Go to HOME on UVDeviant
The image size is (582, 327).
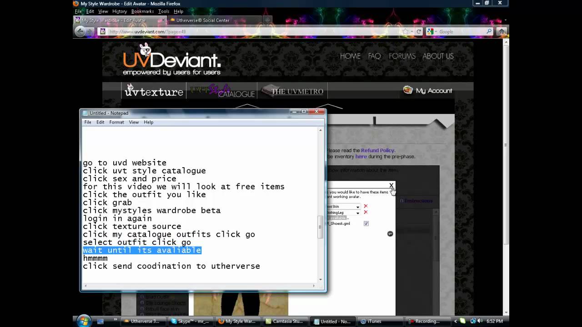[x=350, y=56]
